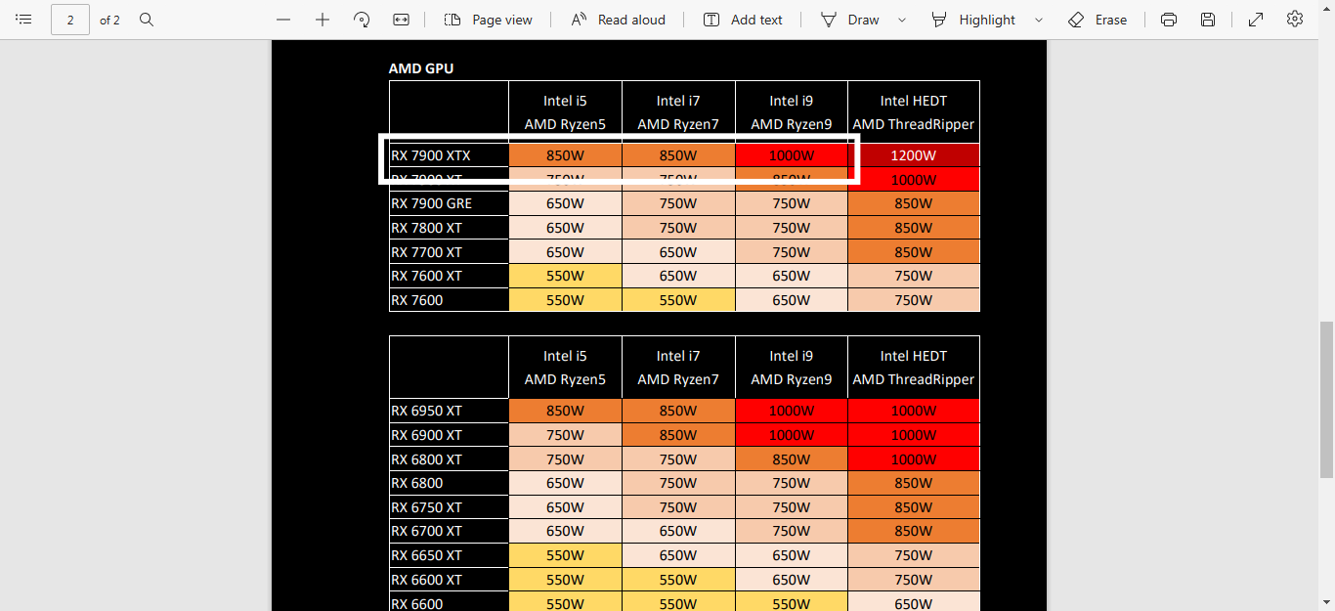1335x611 pixels.
Task: Click the 'RX 6800 XT' row label
Action: tap(427, 459)
